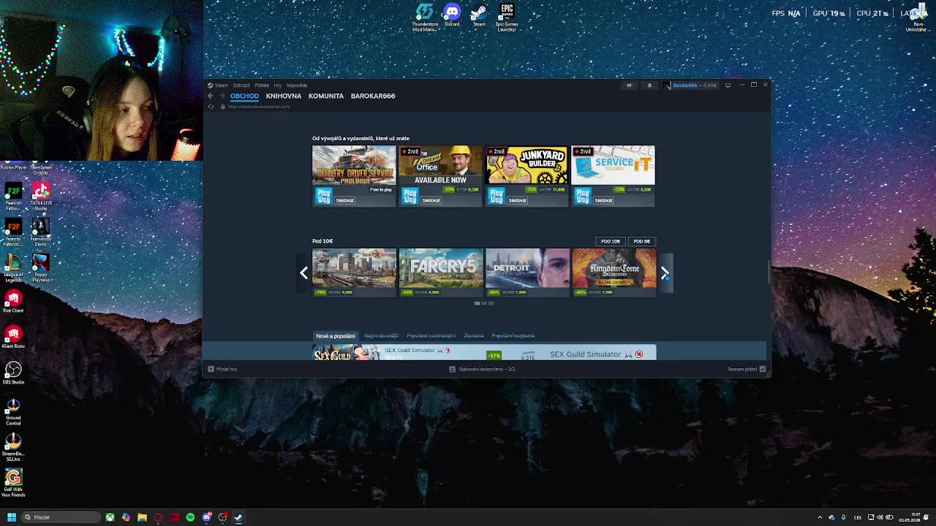Open Steam Big Picture mode icon

pyautogui.click(x=728, y=85)
